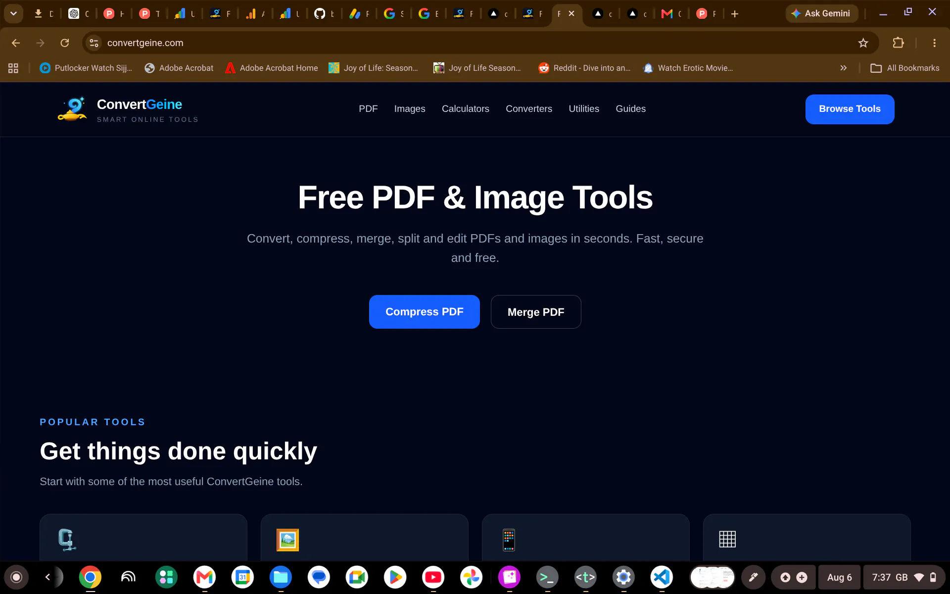Switch to the Google Ads tab
This screenshot has height=594, width=950.
[x=360, y=14]
